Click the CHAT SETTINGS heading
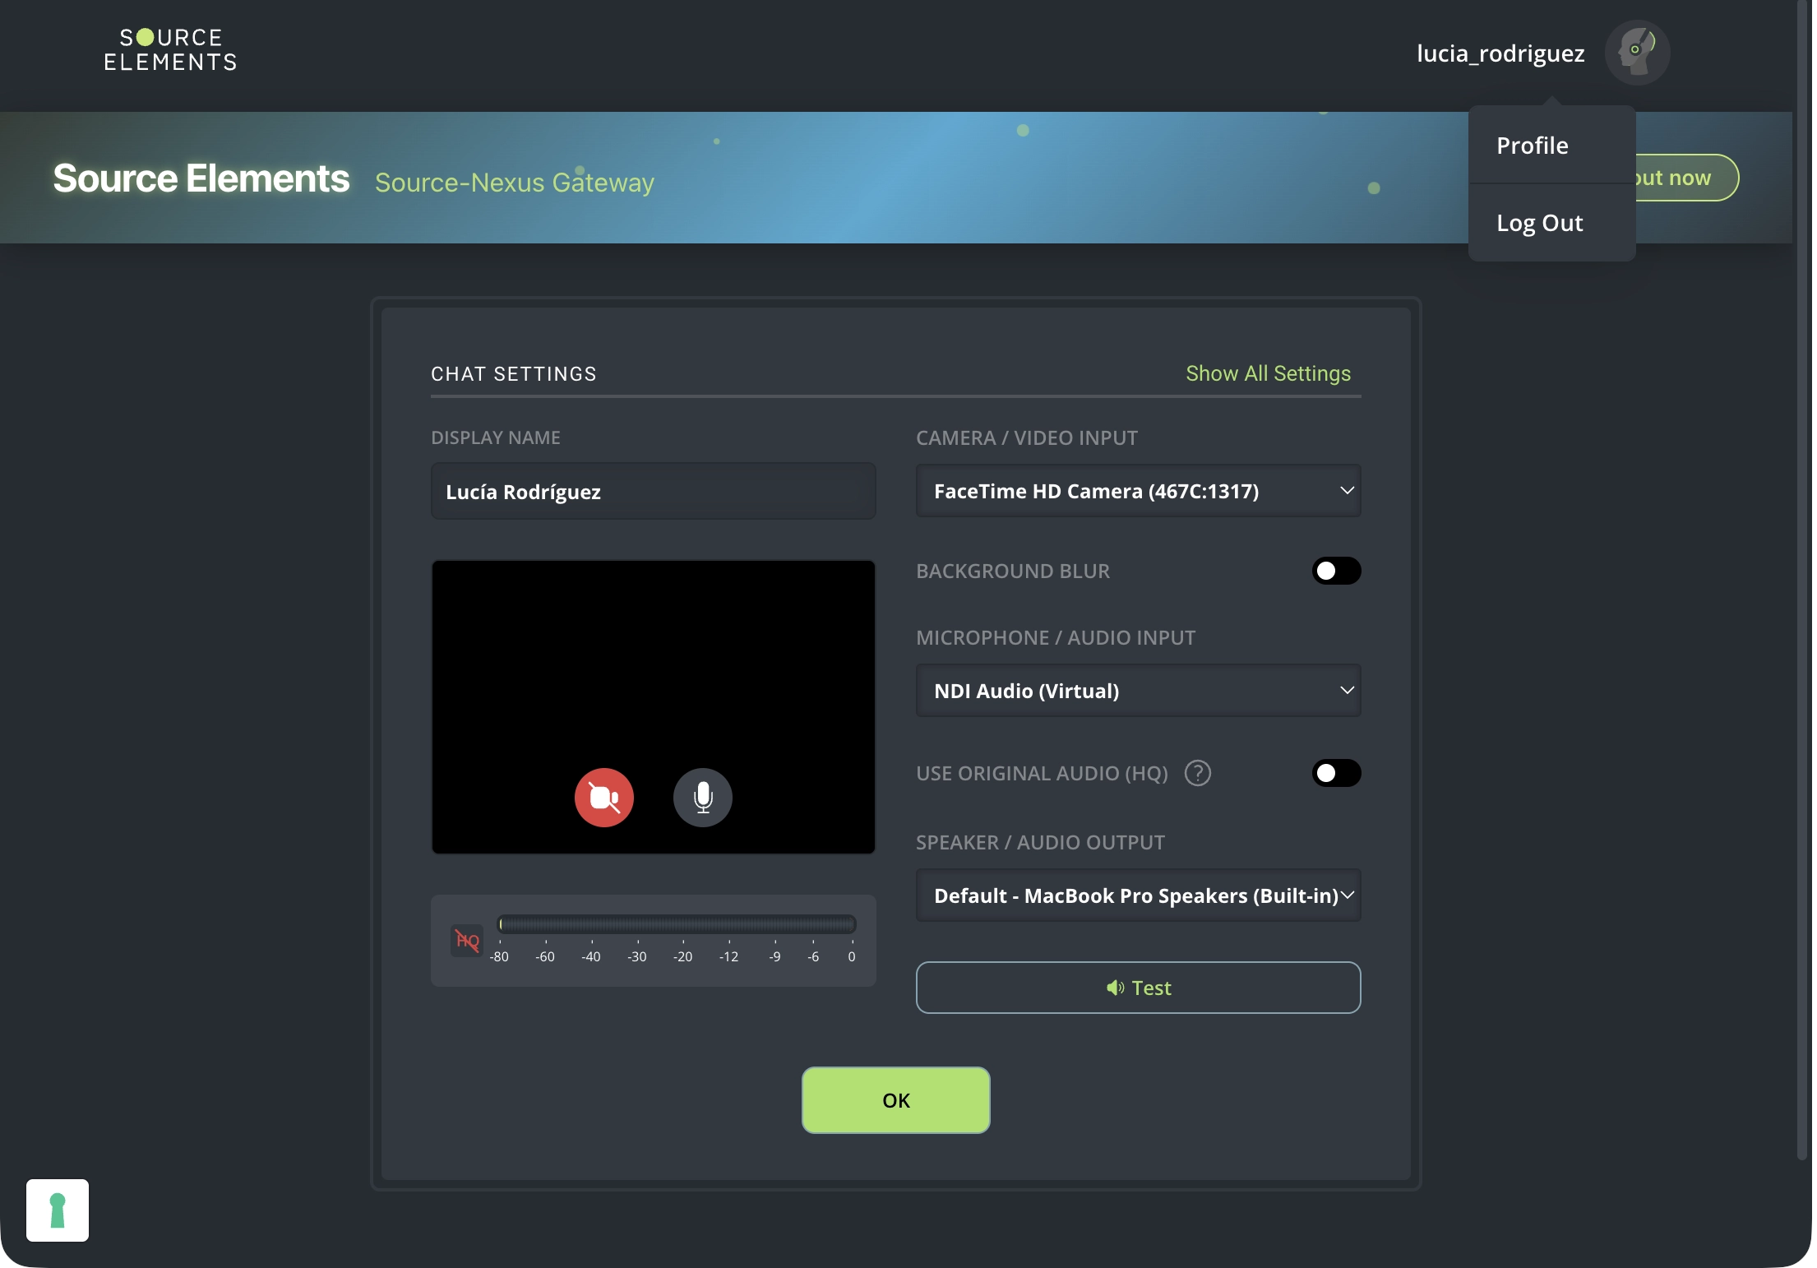The width and height of the screenshot is (1817, 1268). (514, 374)
